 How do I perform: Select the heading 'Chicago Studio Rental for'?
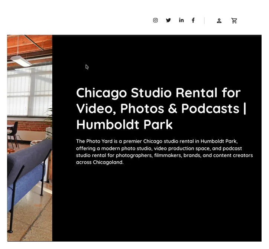coord(158,93)
